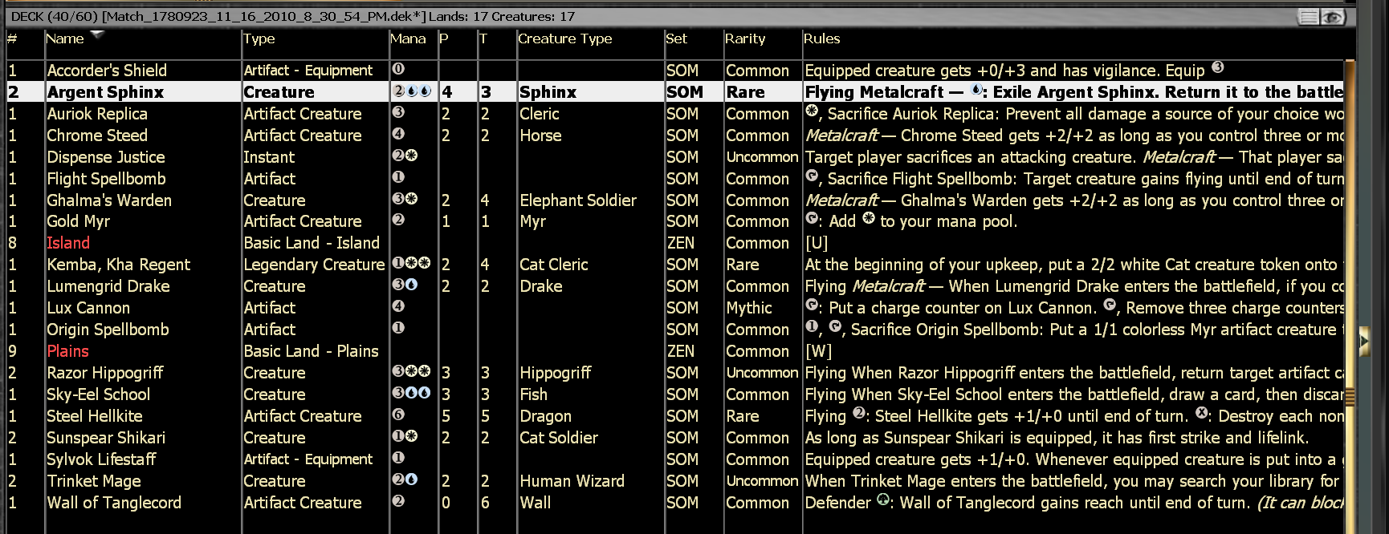Click the sort arrow beside the Name header

[98, 34]
